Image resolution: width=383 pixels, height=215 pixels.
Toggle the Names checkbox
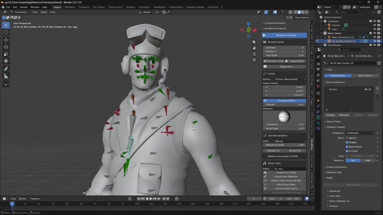(347, 138)
